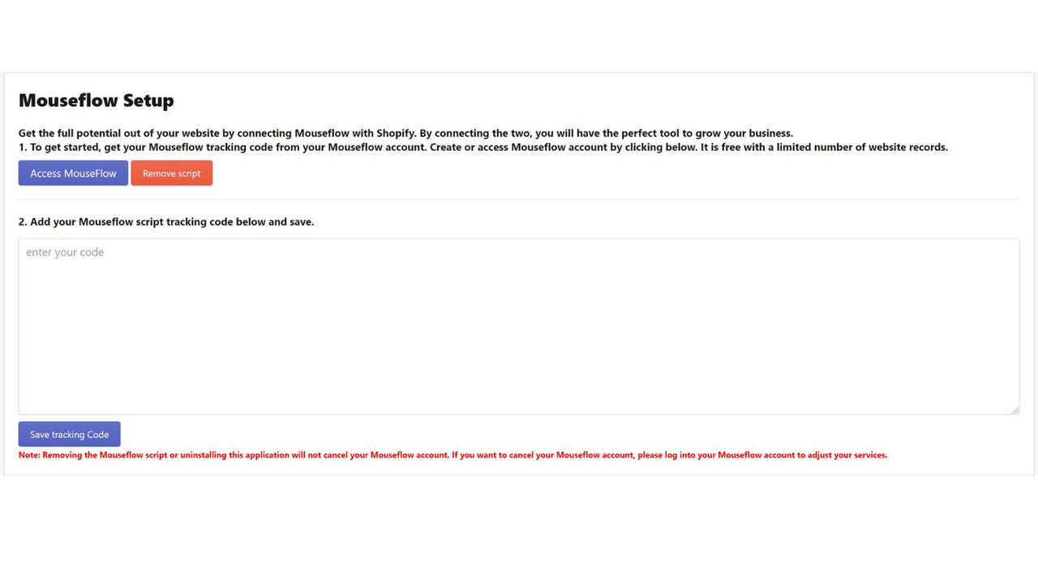Save the tracking code
This screenshot has height=584, width=1038.
[69, 434]
